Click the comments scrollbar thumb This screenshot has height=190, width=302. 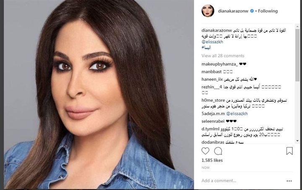coord(297,55)
